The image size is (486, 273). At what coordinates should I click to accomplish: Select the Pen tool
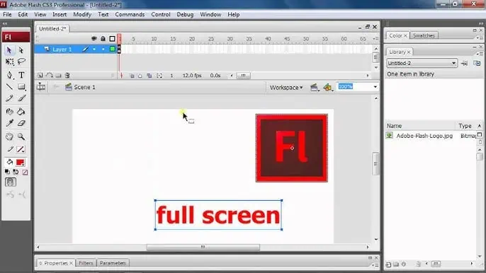tap(9, 75)
